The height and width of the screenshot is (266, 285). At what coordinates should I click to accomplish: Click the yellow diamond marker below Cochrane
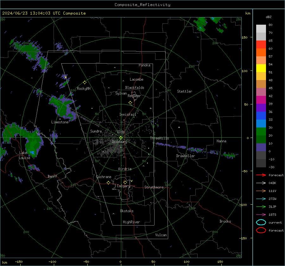[108, 183]
